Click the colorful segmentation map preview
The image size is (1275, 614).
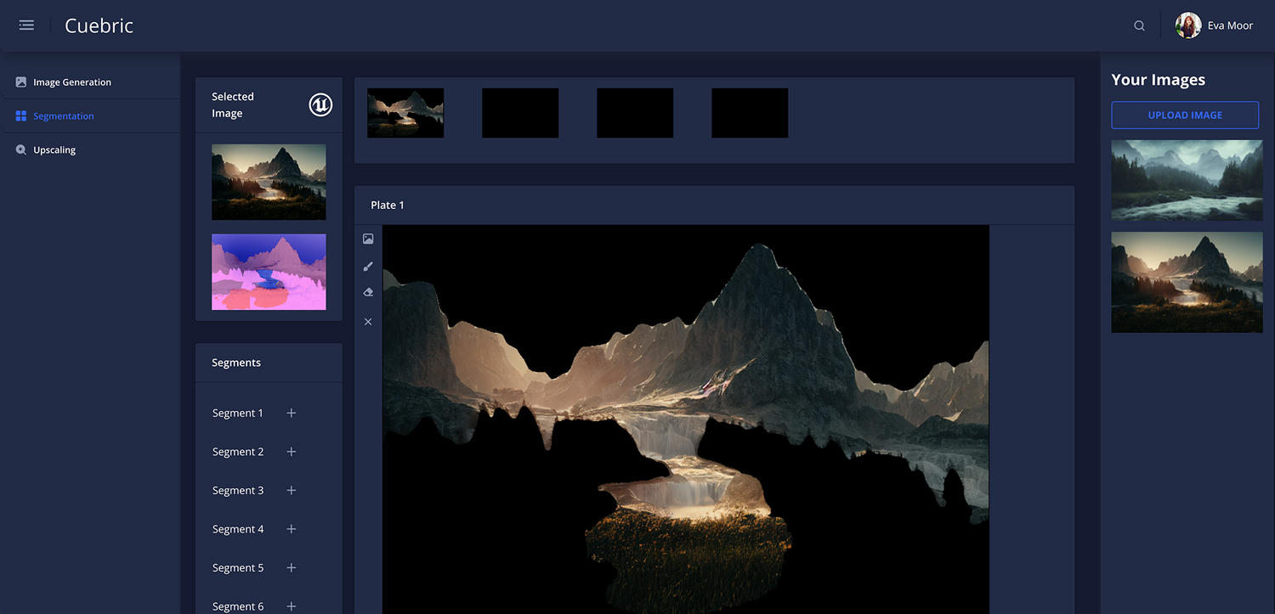[x=269, y=272]
